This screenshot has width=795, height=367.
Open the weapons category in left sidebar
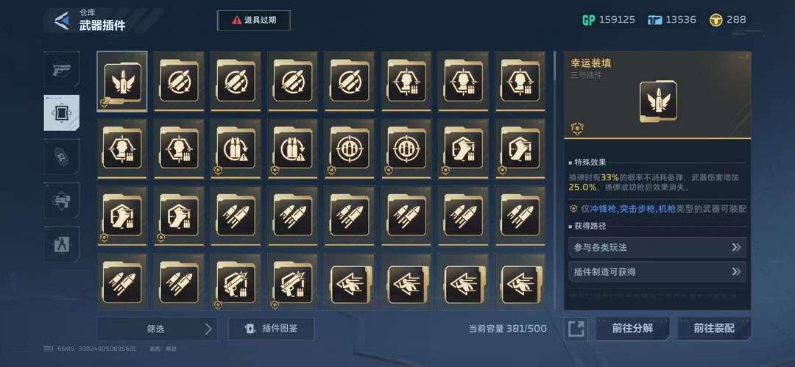pyautogui.click(x=61, y=69)
